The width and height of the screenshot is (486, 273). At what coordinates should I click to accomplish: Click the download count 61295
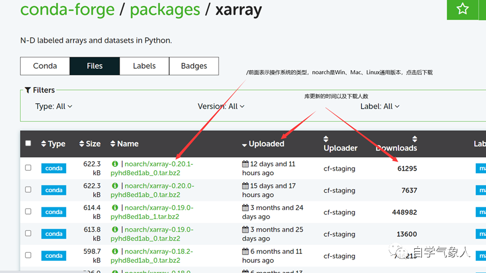407,169
